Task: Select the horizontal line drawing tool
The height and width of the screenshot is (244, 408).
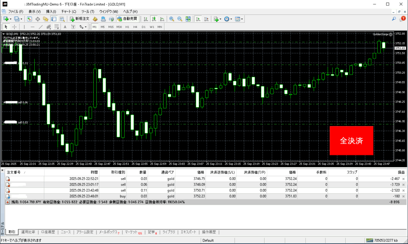Action: point(32,27)
